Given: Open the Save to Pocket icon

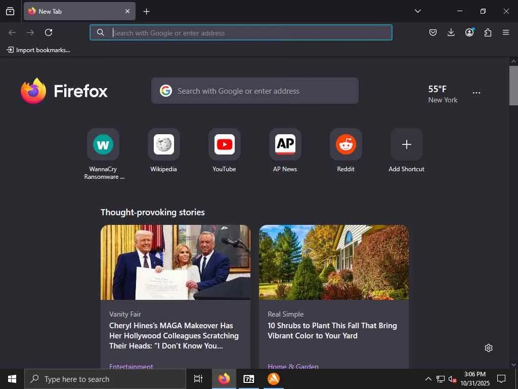Looking at the screenshot, I should [x=433, y=32].
